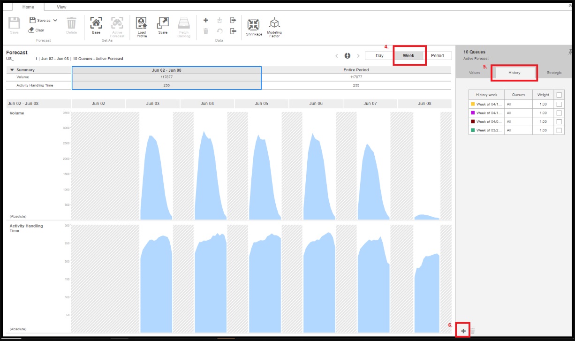575x341 pixels.
Task: Open the History tab
Action: coord(514,73)
